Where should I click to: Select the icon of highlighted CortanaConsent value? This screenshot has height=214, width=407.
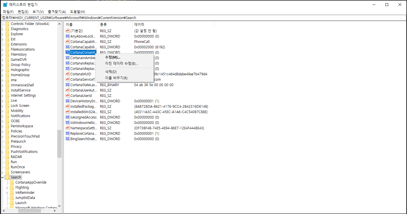(68, 52)
